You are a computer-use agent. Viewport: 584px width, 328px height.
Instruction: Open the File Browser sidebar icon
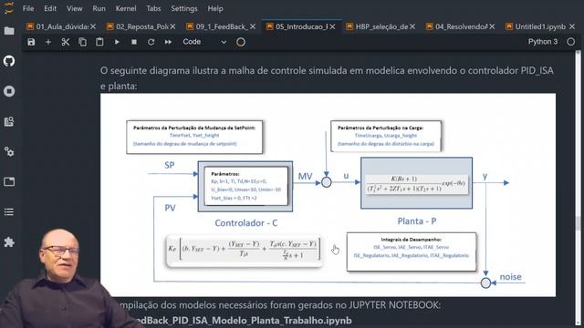9,31
